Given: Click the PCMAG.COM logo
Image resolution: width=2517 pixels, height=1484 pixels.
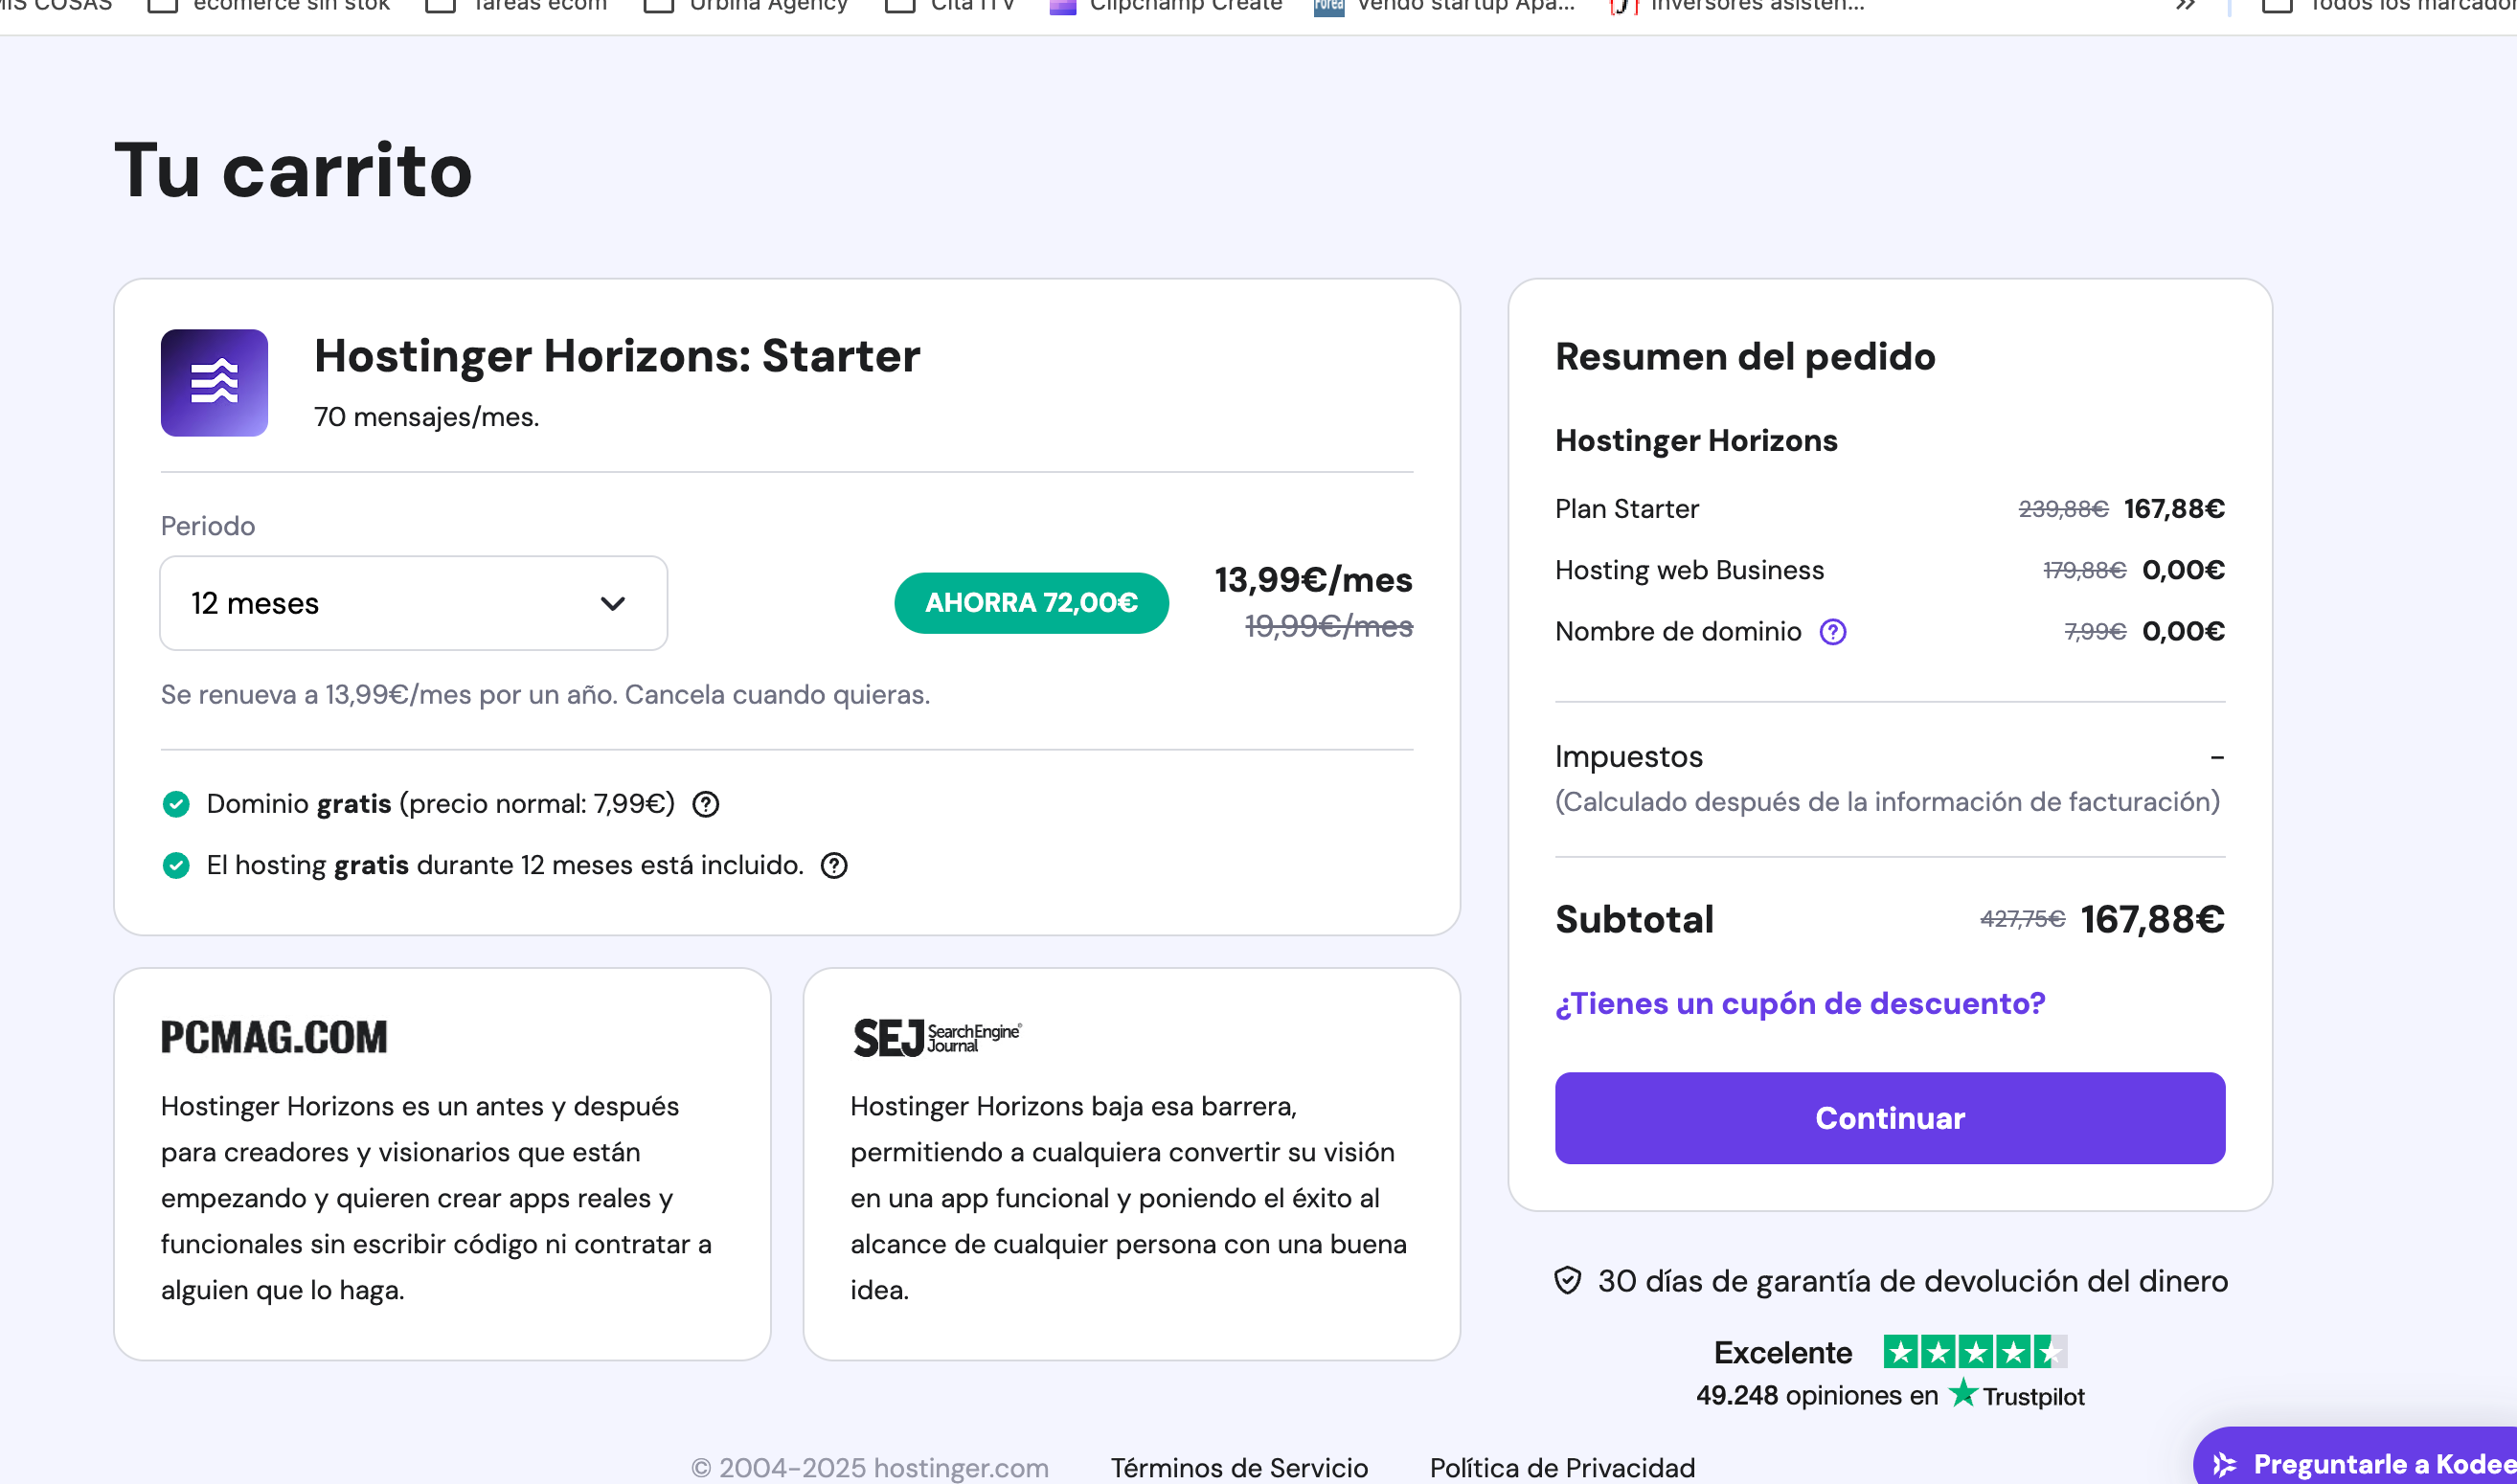Looking at the screenshot, I should pyautogui.click(x=274, y=1037).
